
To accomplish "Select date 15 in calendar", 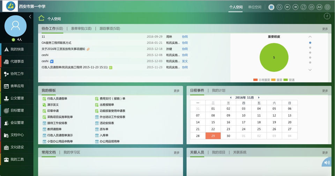I will (213, 122).
